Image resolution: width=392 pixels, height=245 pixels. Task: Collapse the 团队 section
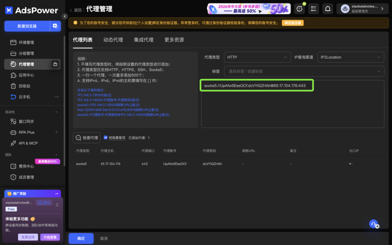[x=56, y=155]
